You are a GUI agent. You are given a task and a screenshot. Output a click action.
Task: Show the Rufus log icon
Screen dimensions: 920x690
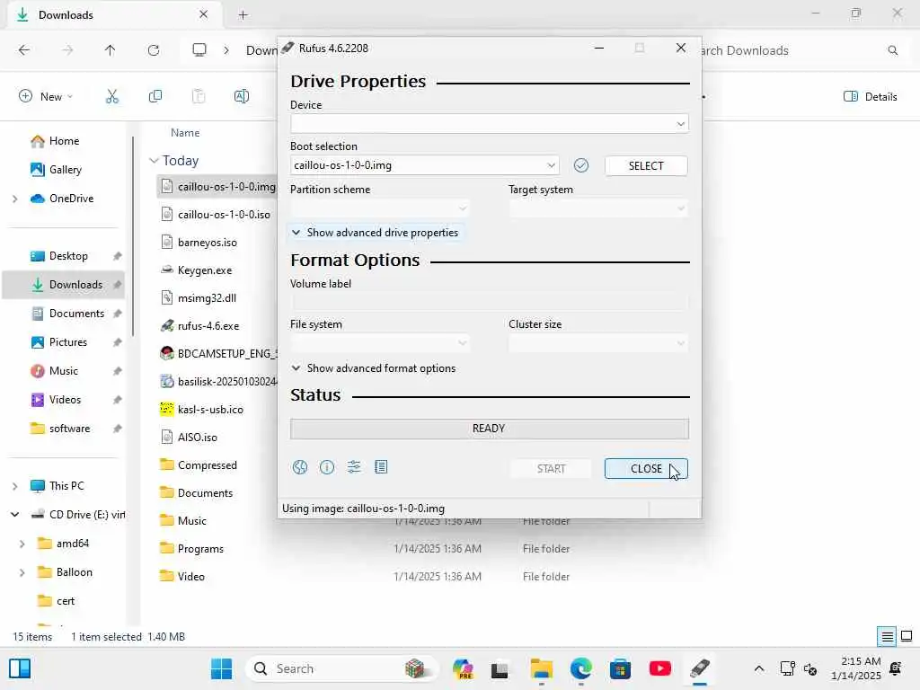click(x=381, y=467)
